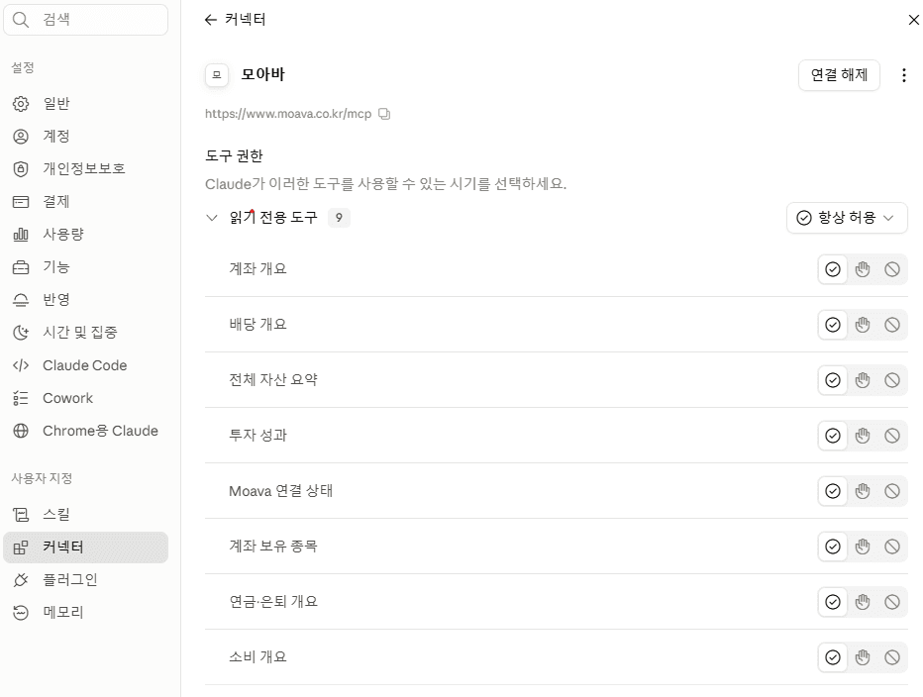Copy the moava.co.kr/mcp URL icon
Viewport: 923px width, 697px height.
[x=384, y=114]
